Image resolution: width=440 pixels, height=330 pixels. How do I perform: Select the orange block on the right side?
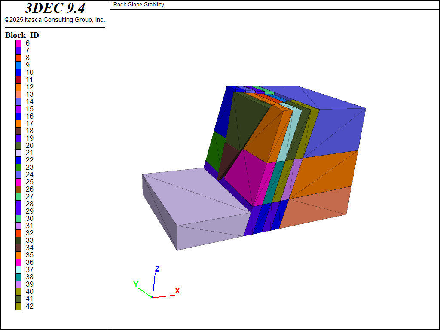click(327, 172)
